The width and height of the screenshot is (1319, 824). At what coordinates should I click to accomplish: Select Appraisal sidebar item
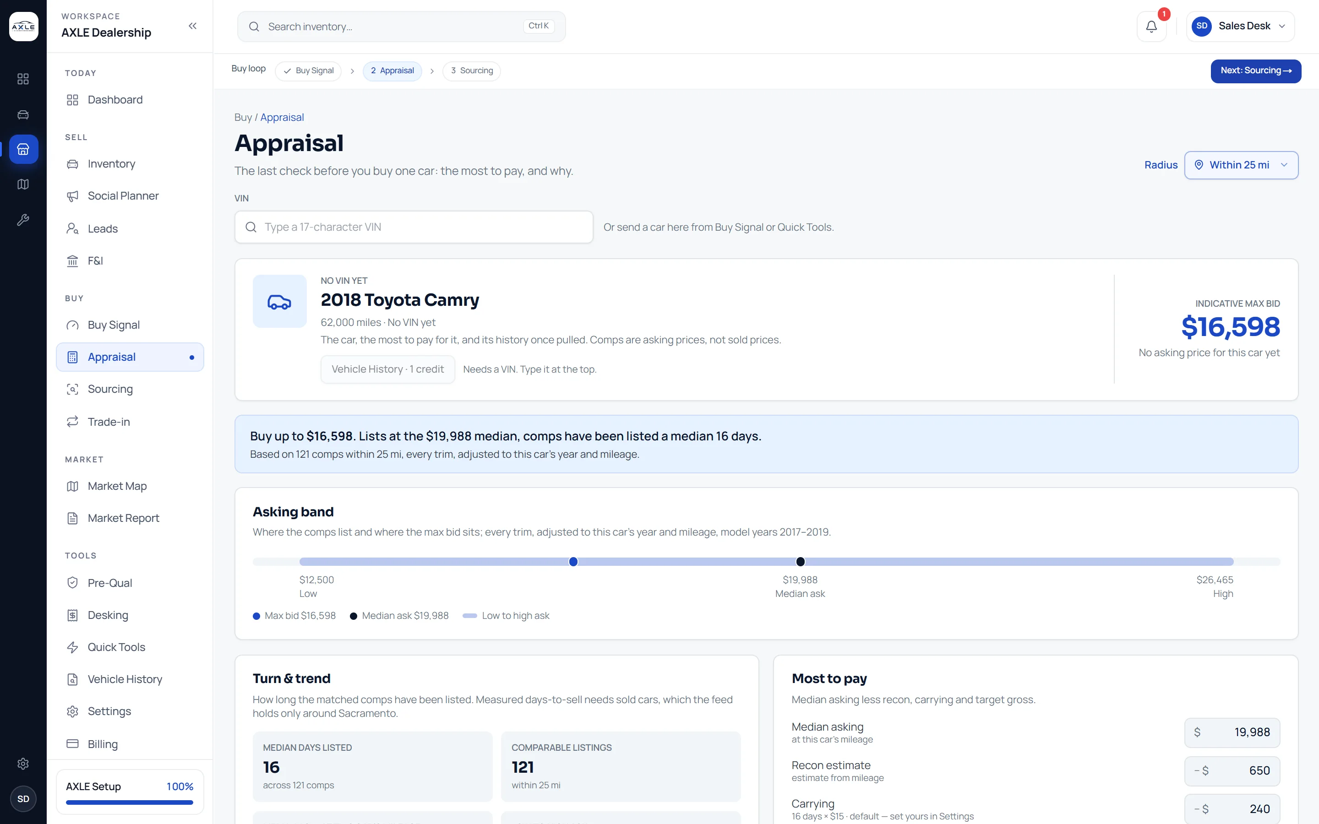click(130, 357)
